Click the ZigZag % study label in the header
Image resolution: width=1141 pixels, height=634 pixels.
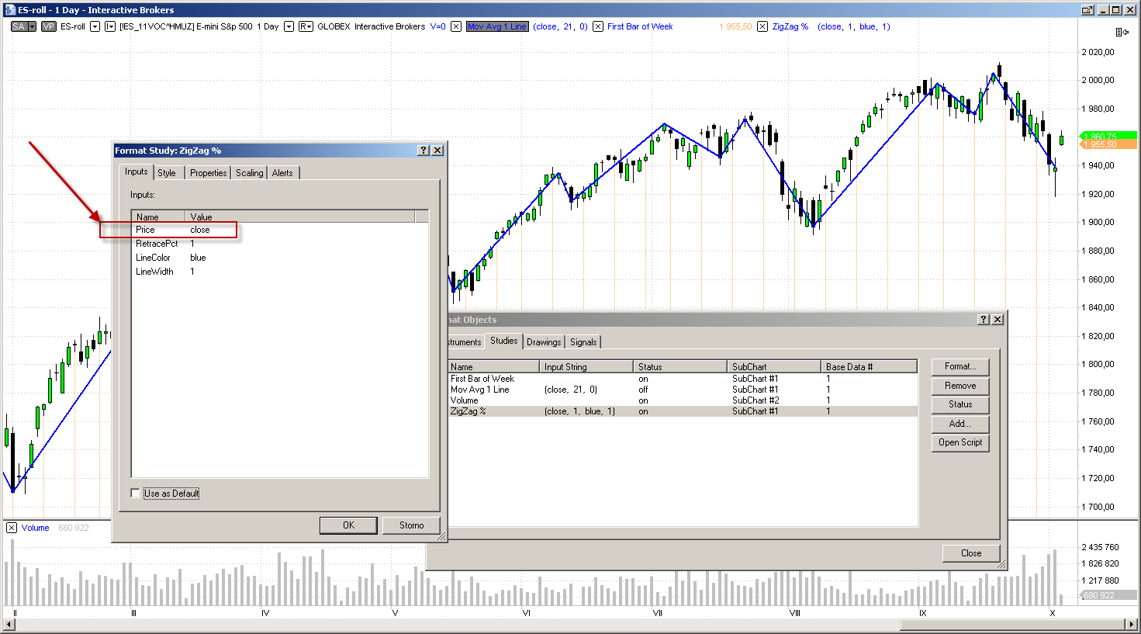pos(790,26)
